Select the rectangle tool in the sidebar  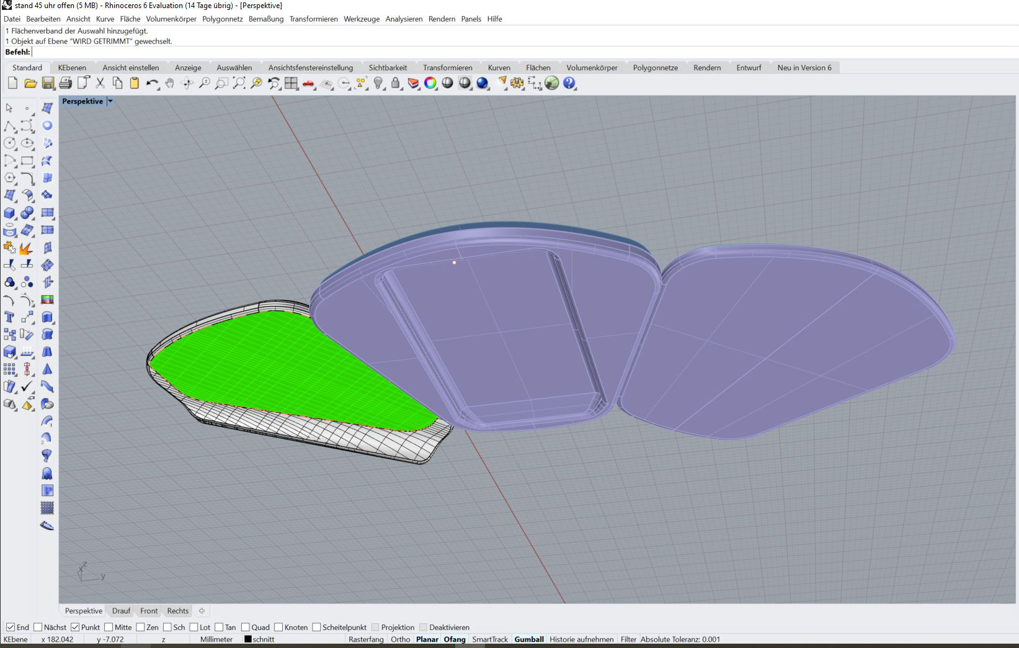coord(27,161)
